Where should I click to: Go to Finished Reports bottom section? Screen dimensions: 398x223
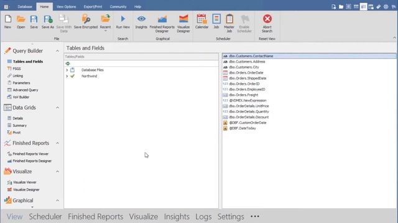95,216
